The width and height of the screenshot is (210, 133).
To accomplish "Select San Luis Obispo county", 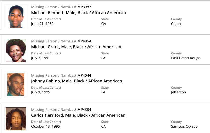I will click(x=184, y=126).
